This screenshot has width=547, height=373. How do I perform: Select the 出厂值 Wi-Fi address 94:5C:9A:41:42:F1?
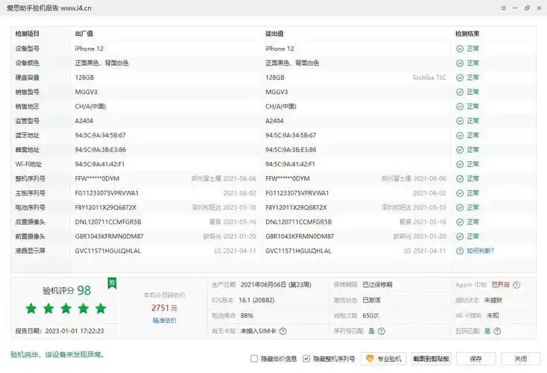(x=100, y=164)
